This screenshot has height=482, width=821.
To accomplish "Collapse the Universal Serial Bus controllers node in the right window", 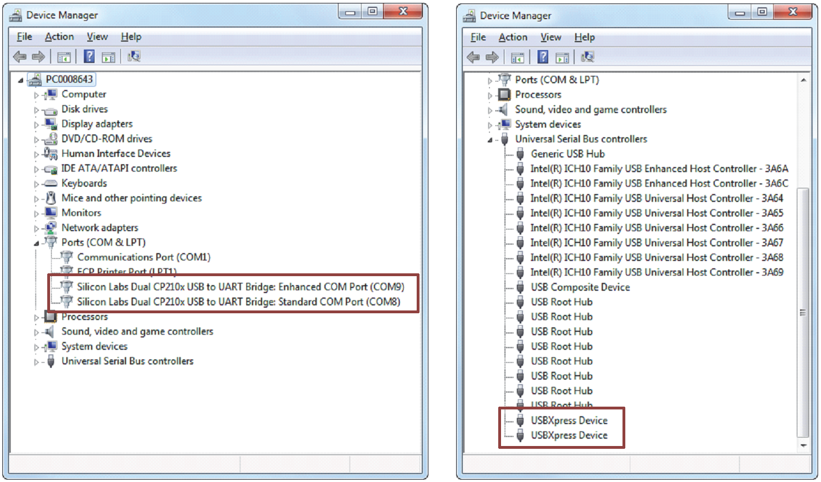I will [490, 140].
